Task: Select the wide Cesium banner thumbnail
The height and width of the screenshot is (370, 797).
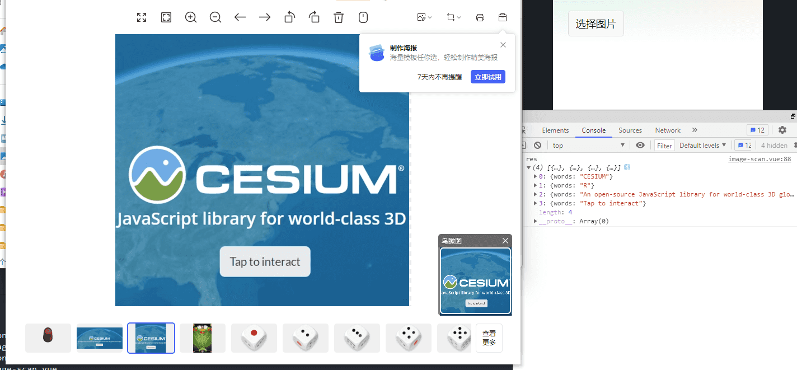Action: (100, 338)
